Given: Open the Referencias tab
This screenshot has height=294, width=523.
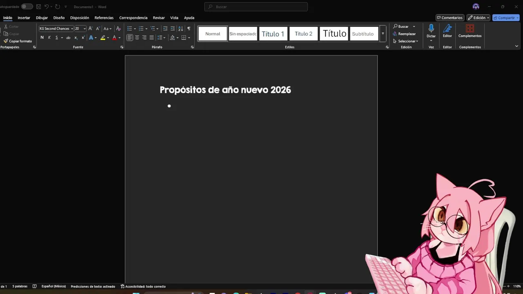Looking at the screenshot, I should click(x=104, y=18).
